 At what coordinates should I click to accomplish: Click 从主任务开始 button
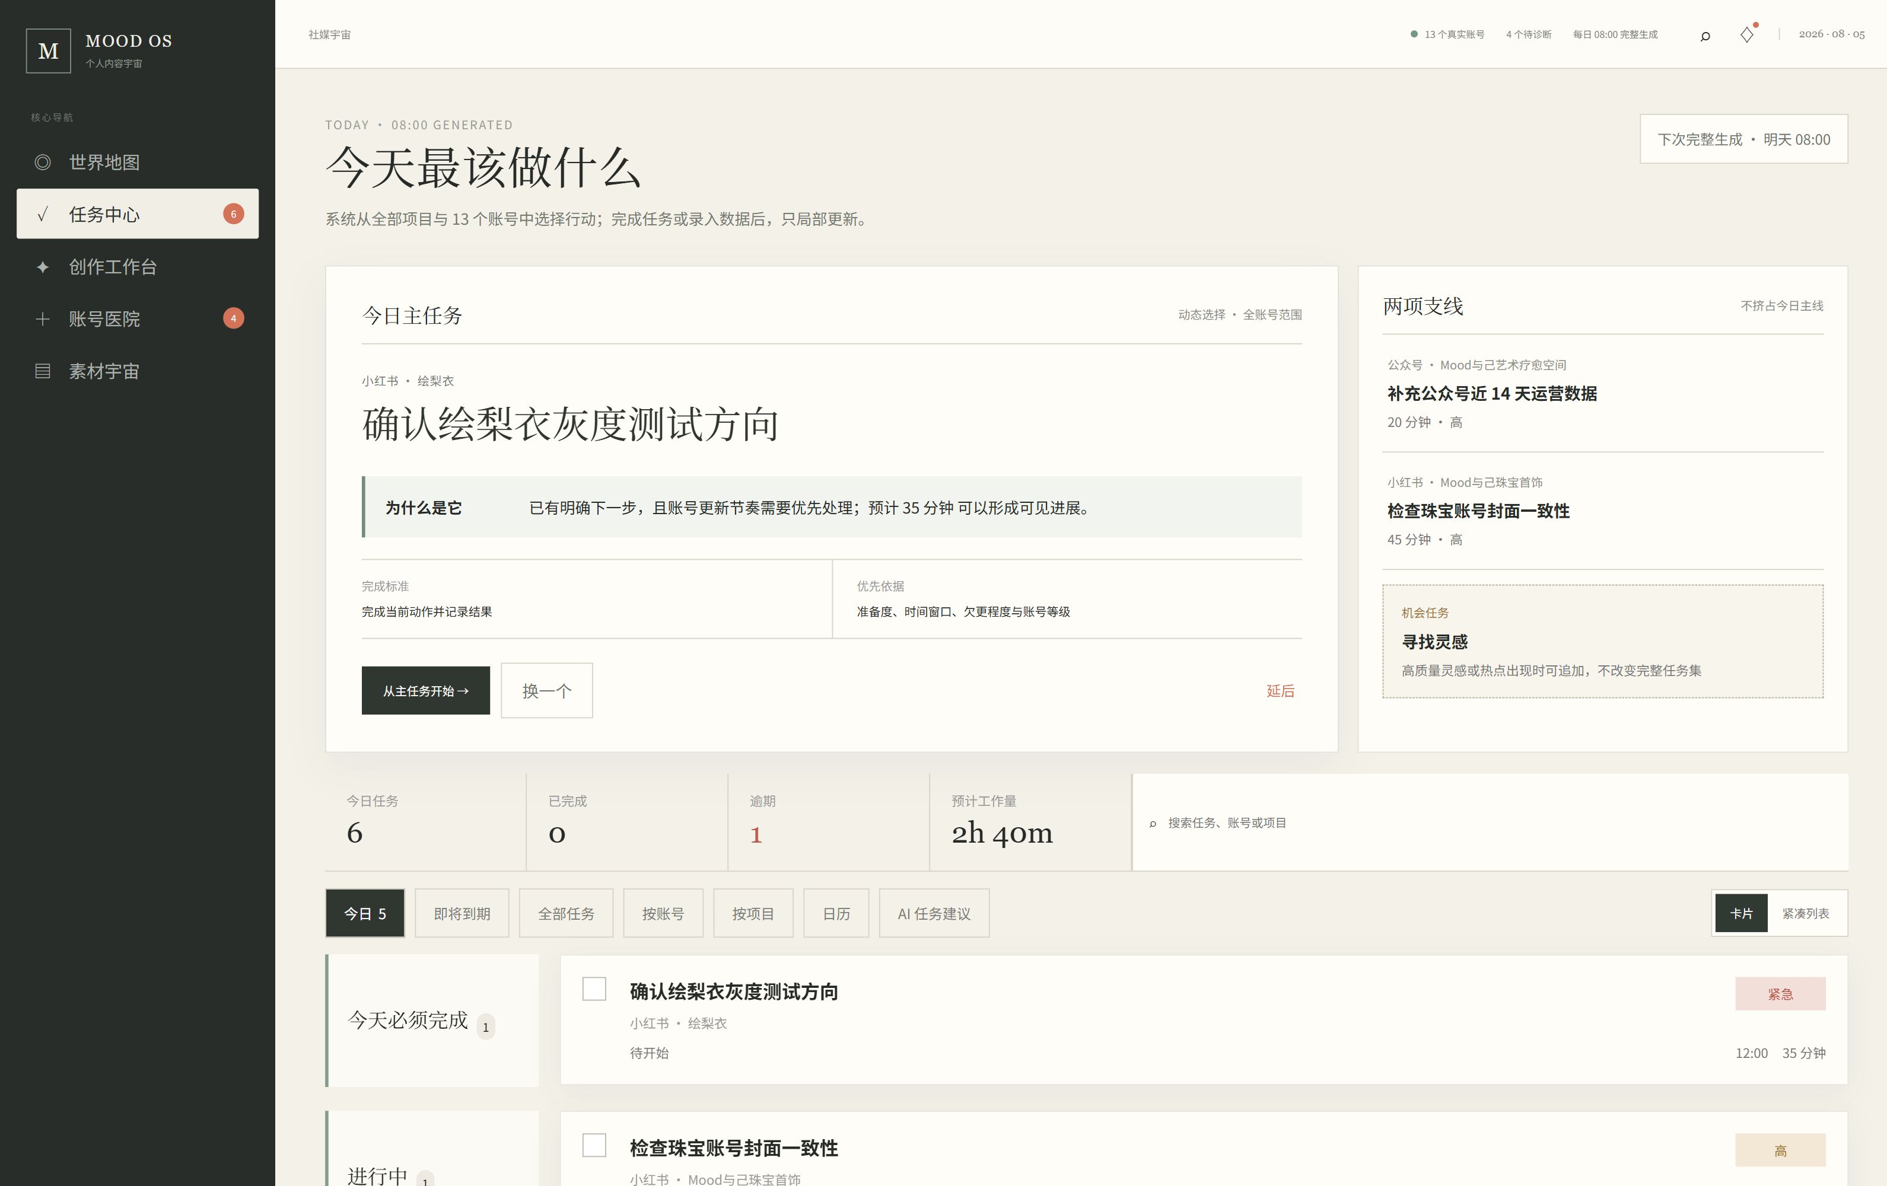click(425, 690)
